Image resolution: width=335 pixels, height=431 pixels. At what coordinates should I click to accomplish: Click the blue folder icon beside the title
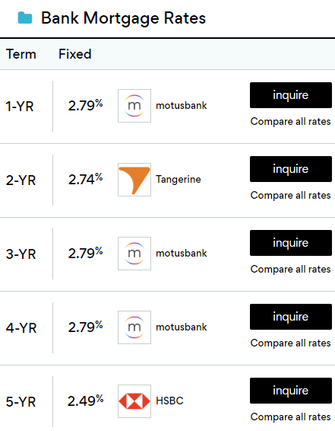pyautogui.click(x=25, y=18)
